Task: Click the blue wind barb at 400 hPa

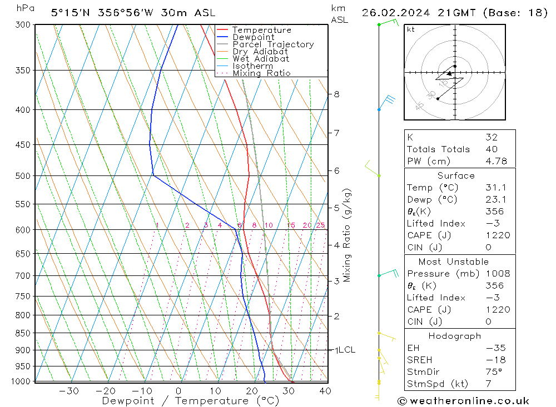Action: 386,102
